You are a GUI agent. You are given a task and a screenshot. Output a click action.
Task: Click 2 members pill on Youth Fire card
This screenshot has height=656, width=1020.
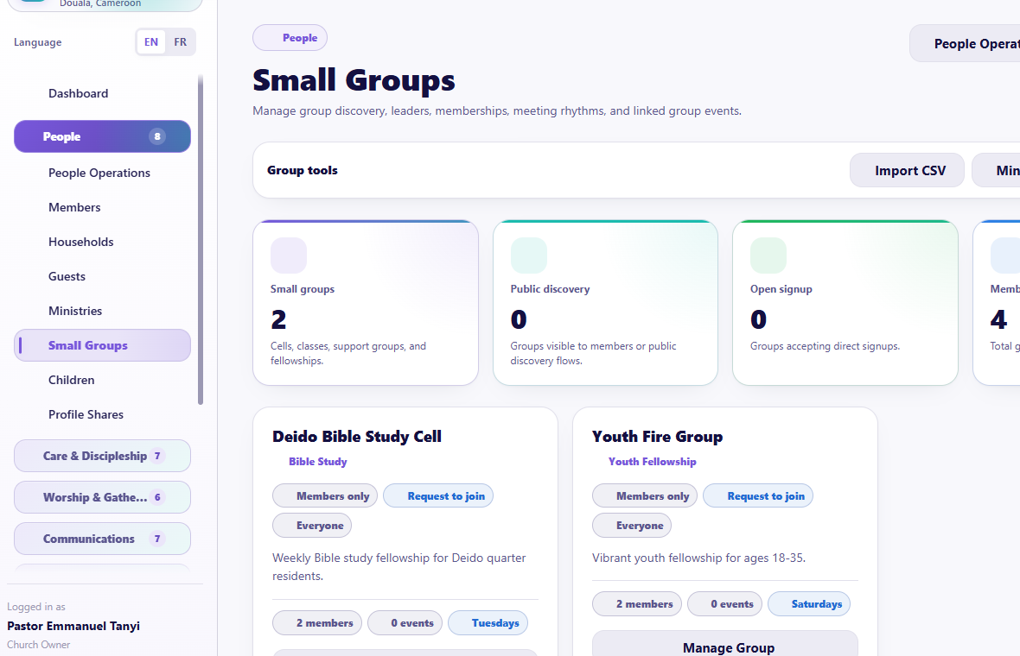coord(637,604)
